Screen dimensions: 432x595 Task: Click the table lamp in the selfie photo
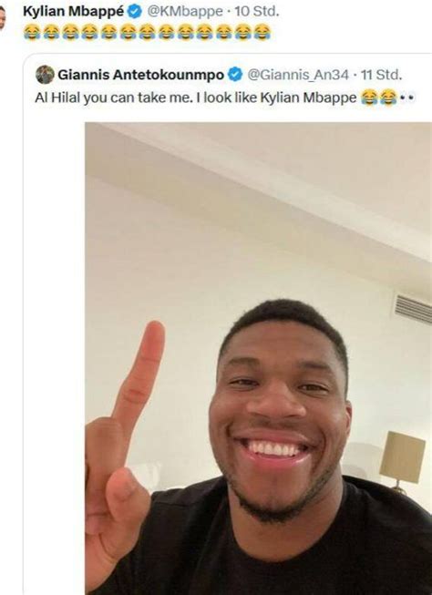[403, 461]
